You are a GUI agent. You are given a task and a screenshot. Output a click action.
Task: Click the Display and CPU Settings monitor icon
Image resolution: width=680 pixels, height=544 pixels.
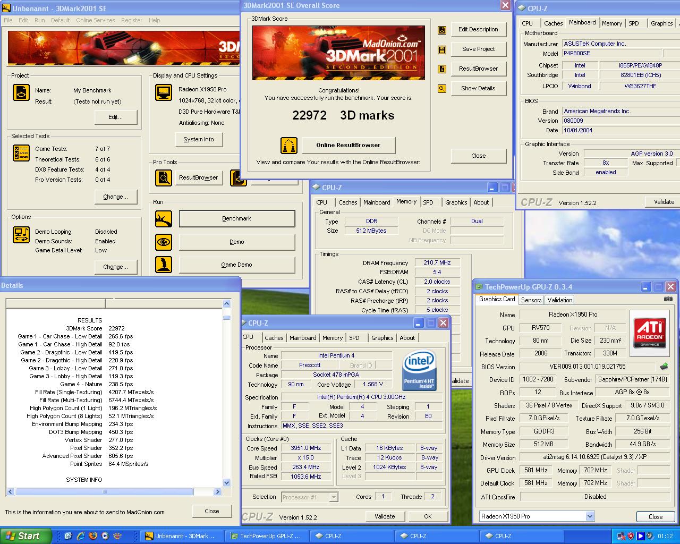coord(164,92)
